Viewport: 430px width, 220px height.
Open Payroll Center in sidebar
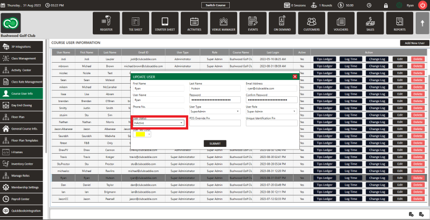(x=22, y=199)
